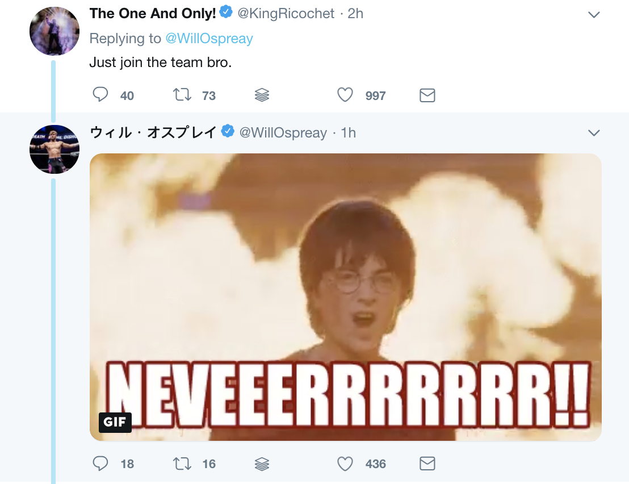Retweet the 'Just join the team bro' tweet

(x=182, y=95)
